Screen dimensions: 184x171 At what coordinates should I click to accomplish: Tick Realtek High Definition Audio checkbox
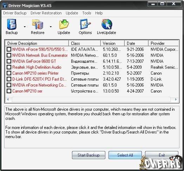pos(9,67)
